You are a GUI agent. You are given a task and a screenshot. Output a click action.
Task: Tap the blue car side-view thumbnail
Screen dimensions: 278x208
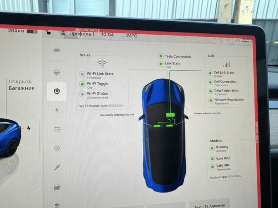[x=10, y=137]
